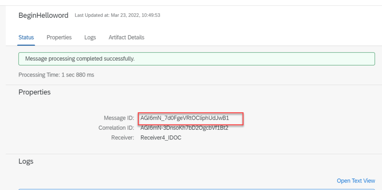The image size is (382, 190).
Task: Click the Correlation ID value AGI6mN-3DnsoKh7bD2OgcbVf1Bt2
Action: 184,128
